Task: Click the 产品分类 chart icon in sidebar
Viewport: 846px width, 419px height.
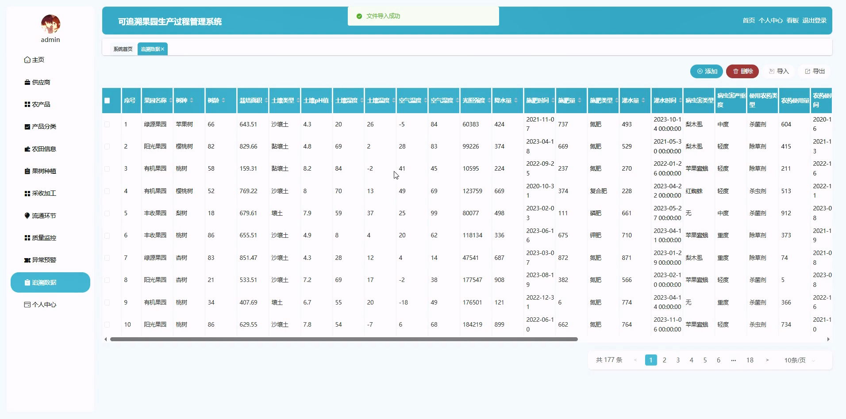Action: pyautogui.click(x=27, y=126)
